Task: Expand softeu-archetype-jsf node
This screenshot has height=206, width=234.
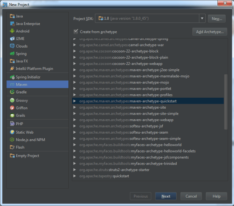Action: point(75,126)
